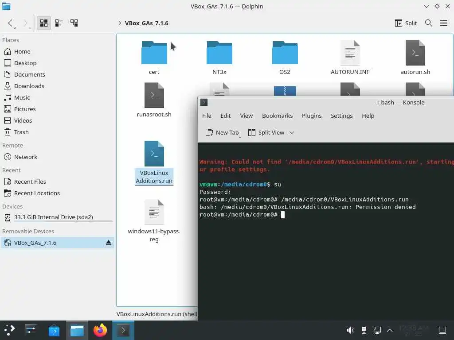Click the Konsole window icon in titlebar
This screenshot has width=454, height=340.
click(204, 102)
